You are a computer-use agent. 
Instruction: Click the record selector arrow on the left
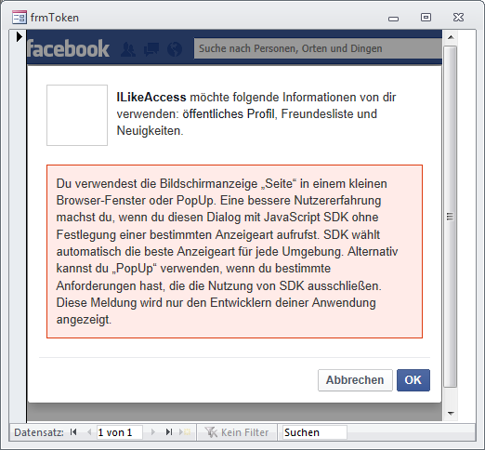point(19,37)
